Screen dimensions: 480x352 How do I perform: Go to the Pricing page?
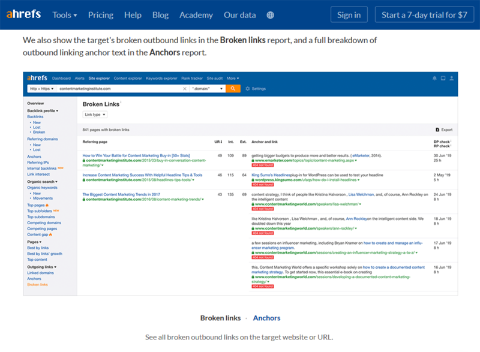[x=101, y=15]
